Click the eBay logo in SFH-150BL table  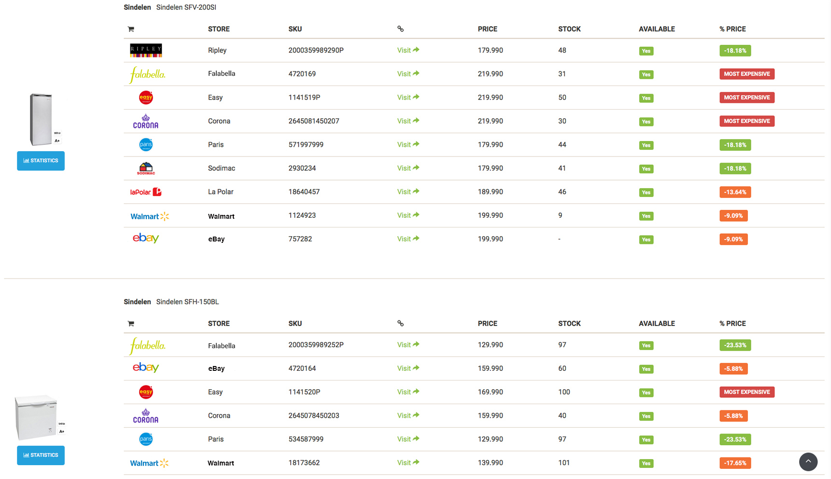click(x=146, y=368)
